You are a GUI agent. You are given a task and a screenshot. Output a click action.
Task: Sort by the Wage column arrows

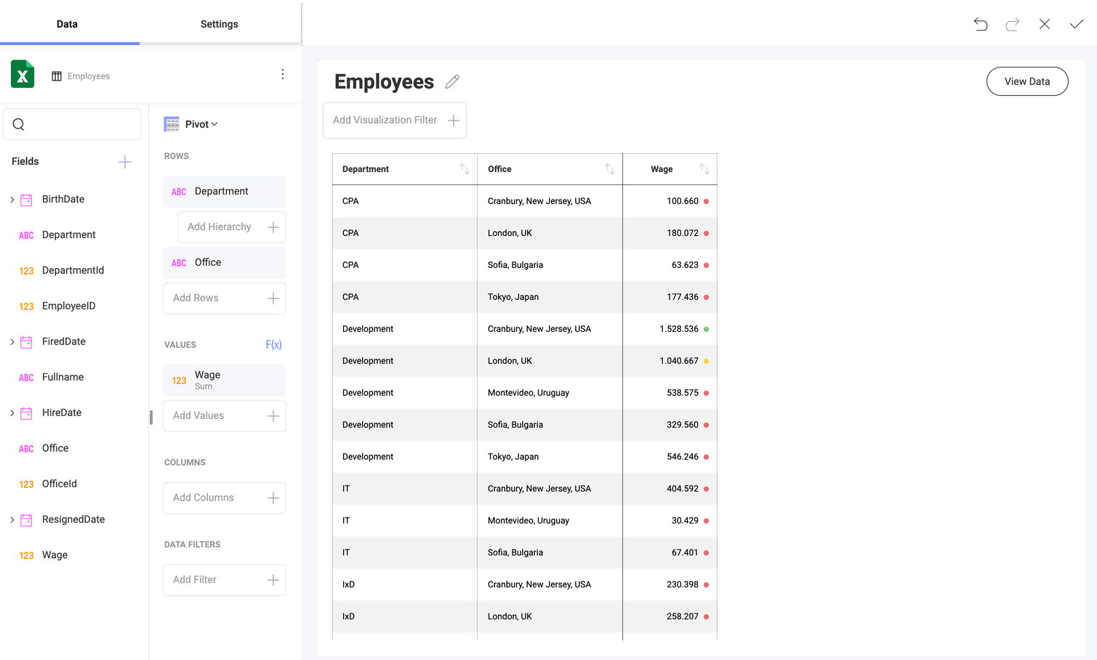[704, 169]
